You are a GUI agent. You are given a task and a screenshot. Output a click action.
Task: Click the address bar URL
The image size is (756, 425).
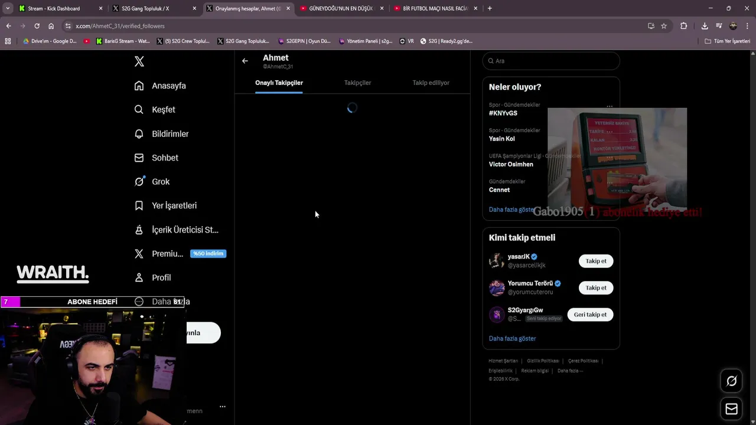click(x=120, y=26)
